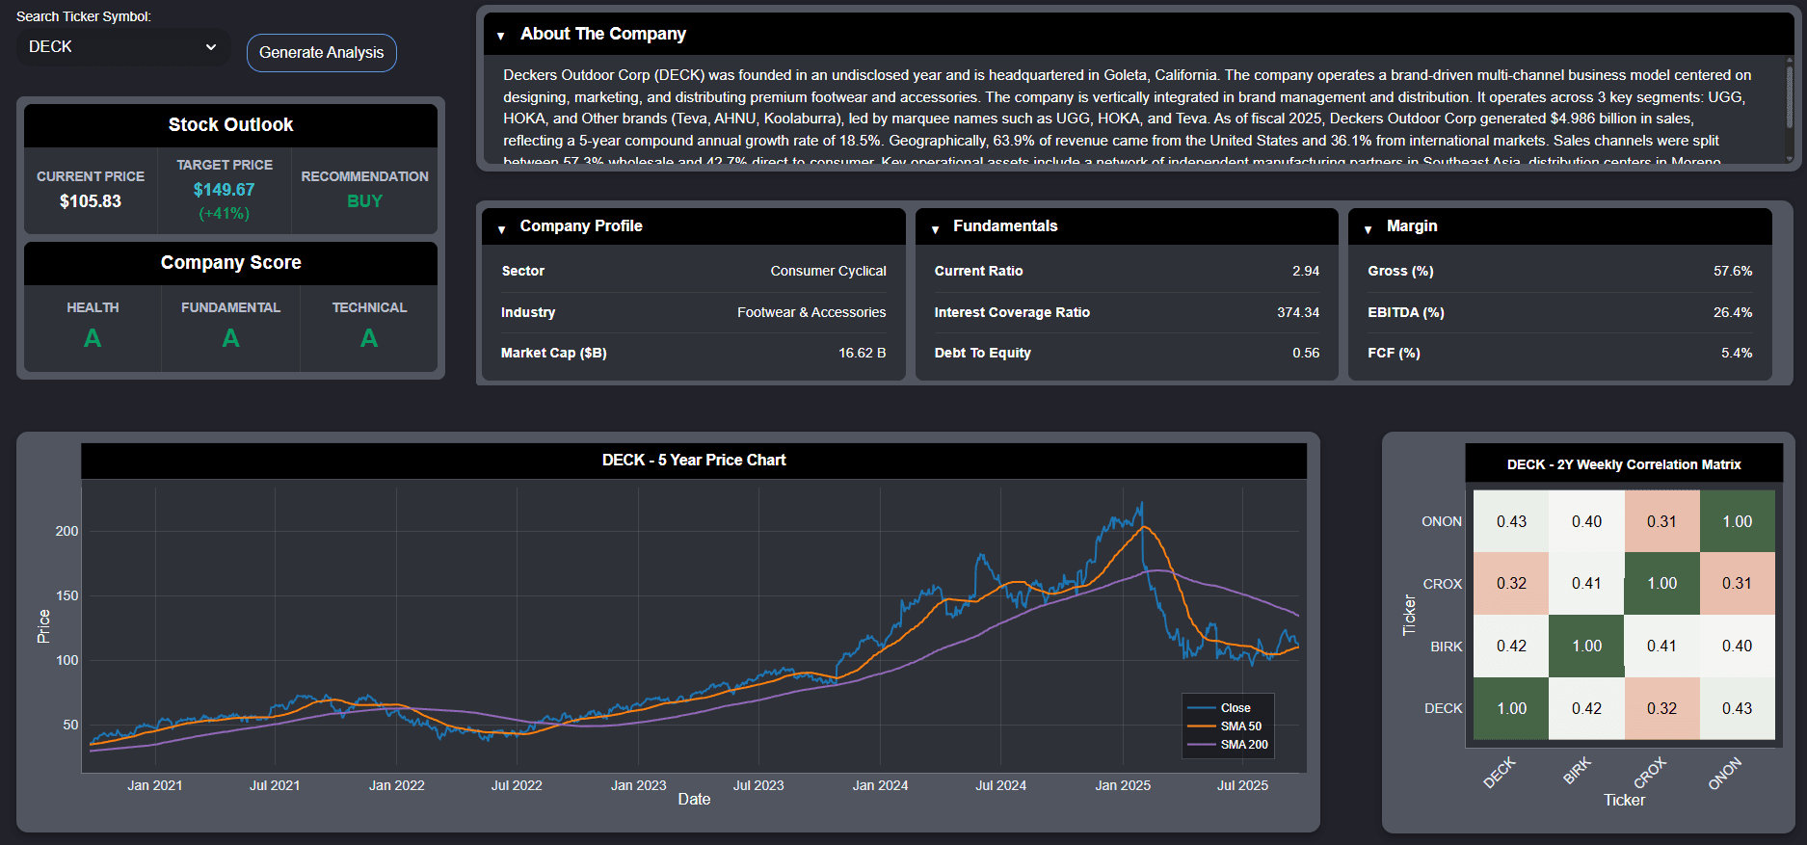Image resolution: width=1807 pixels, height=845 pixels.
Task: Click the Interest Coverage Ratio row
Action: point(1126,312)
